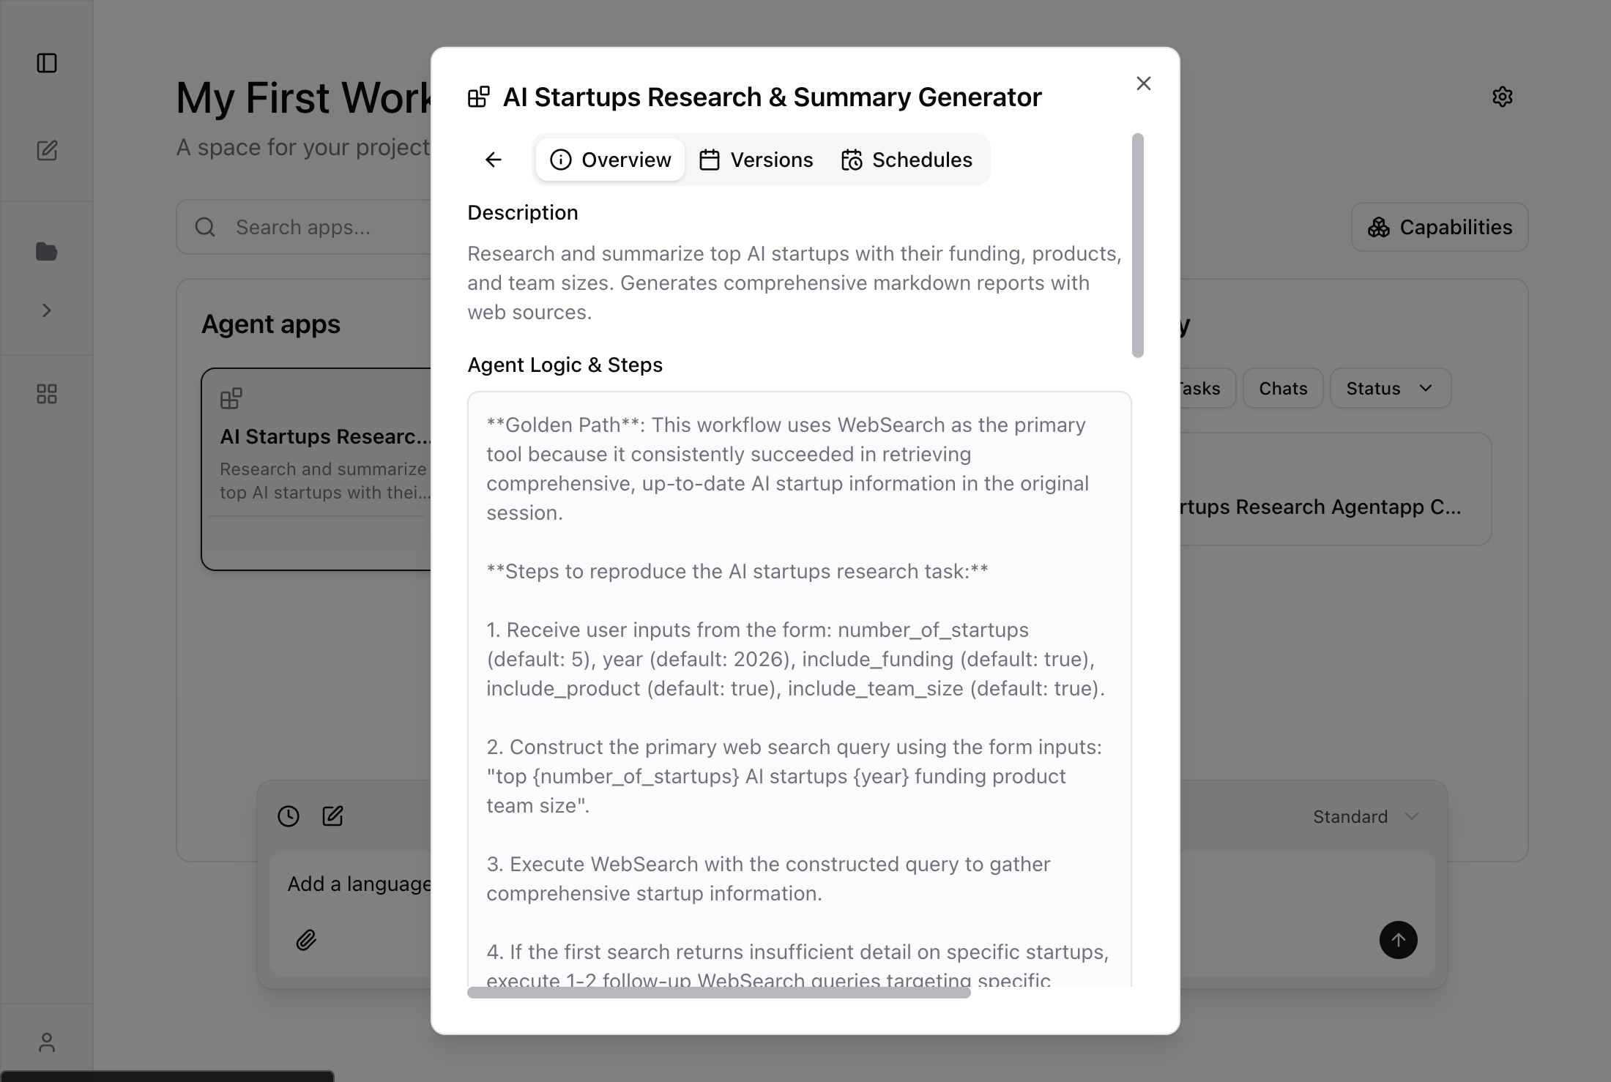The width and height of the screenshot is (1611, 1082).
Task: Open workspace settings via the gear icon
Action: [1503, 96]
